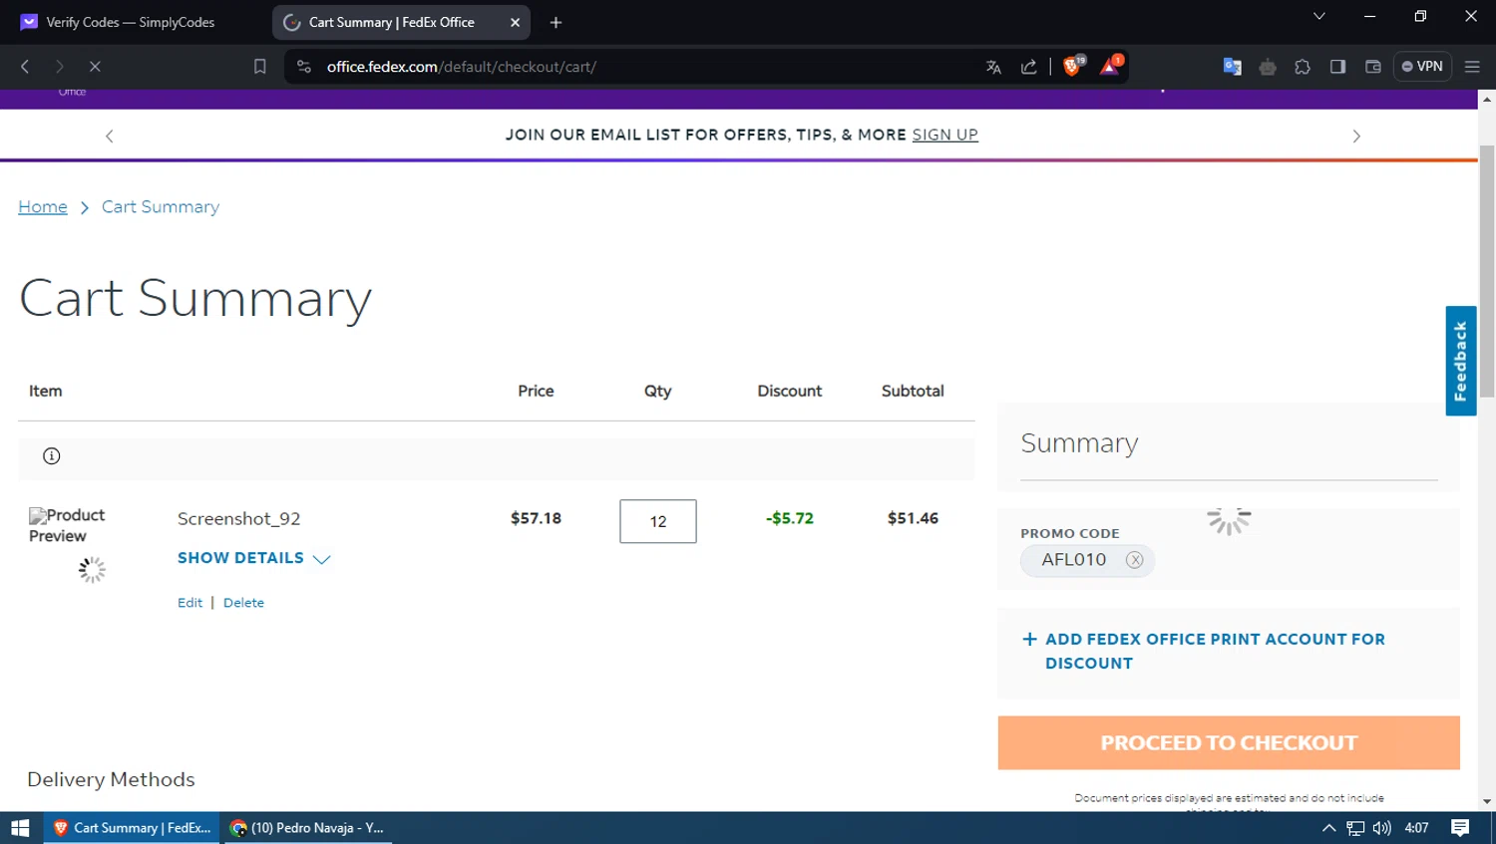1496x844 pixels.
Task: Expand SHOW DETAILS for Screenshot_92
Action: [x=253, y=558]
